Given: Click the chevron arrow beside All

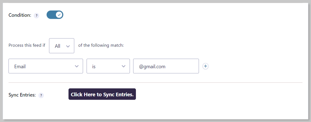Looking at the screenshot, I should click(68, 46).
